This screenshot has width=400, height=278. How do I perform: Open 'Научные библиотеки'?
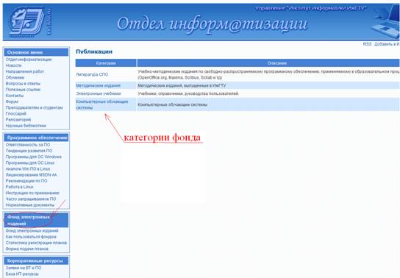click(x=26, y=126)
